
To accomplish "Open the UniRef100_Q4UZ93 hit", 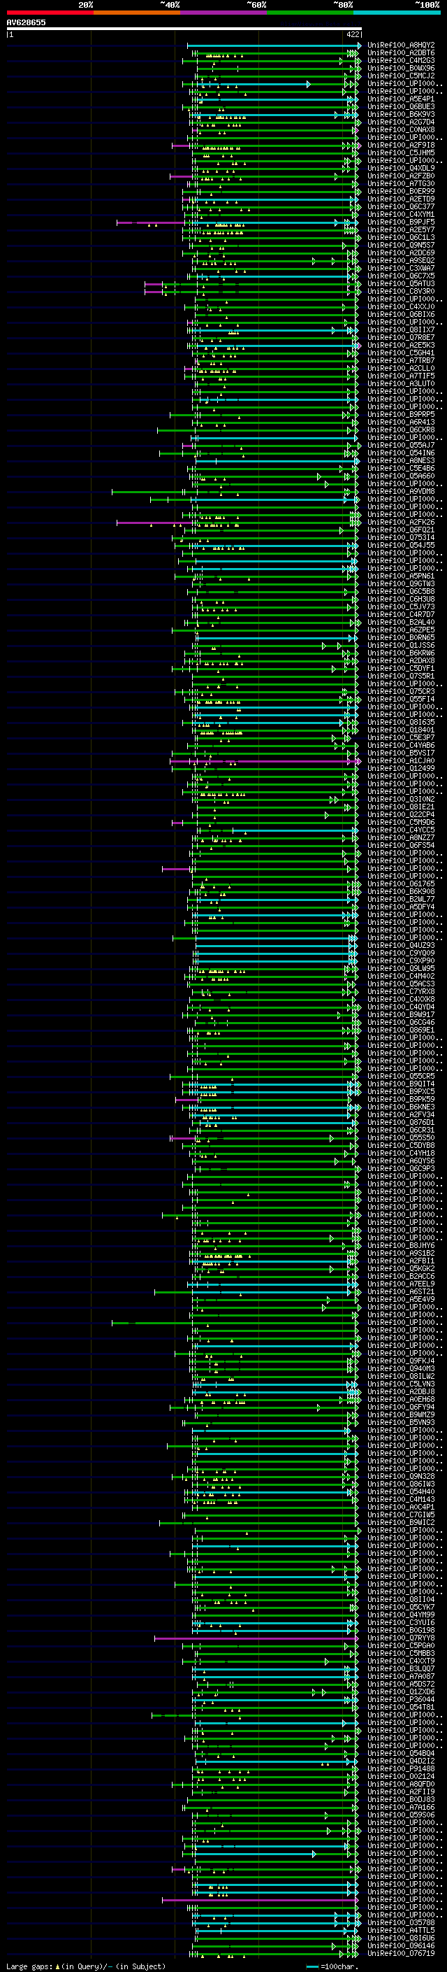I will point(401,946).
